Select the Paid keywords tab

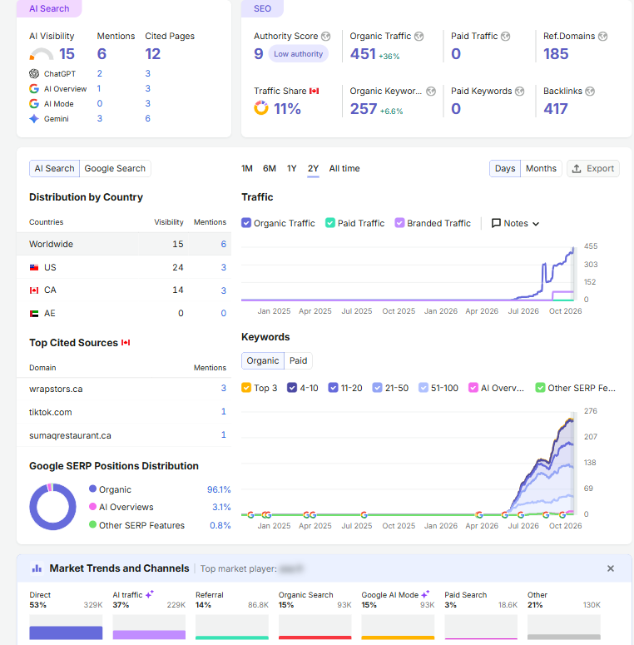[298, 360]
